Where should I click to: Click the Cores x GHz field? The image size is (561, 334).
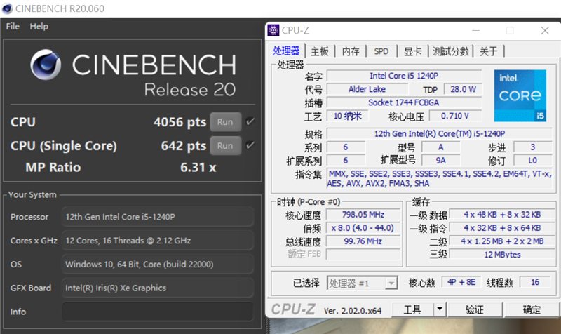pyautogui.click(x=158, y=241)
